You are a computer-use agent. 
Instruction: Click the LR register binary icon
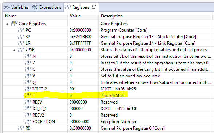coord(21,43)
